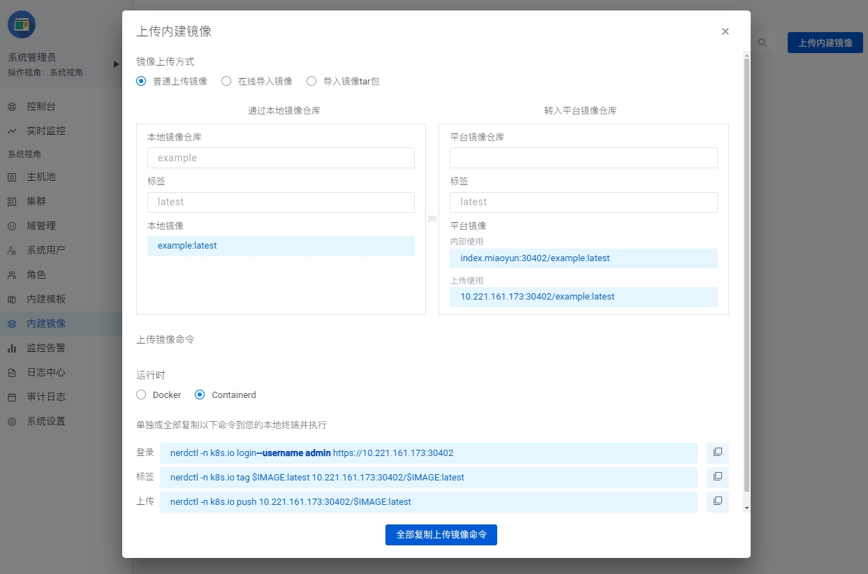Click the 内建镜像 layers icon in sidebar
Image resolution: width=868 pixels, height=574 pixels.
pyautogui.click(x=12, y=323)
